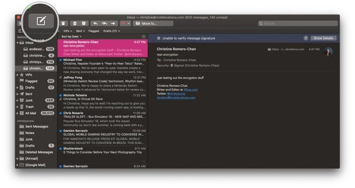This screenshot has width=355, height=188.
Task: Click the Junk box icon beside Delete
Action: (83, 23)
